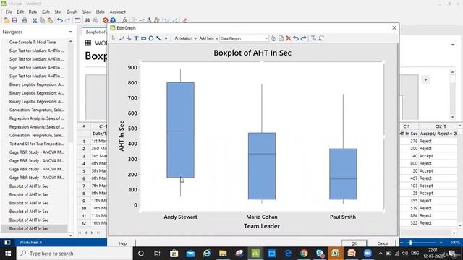
Task: Select the Team Leader axis label
Action: [262, 226]
